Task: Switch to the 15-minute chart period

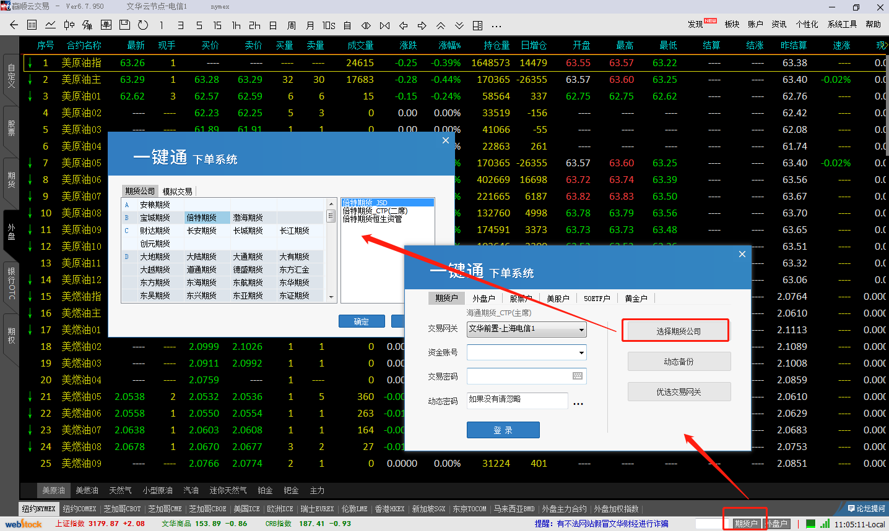Action: pyautogui.click(x=217, y=25)
